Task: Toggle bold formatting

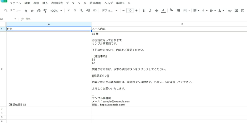Action: [x=144, y=11]
